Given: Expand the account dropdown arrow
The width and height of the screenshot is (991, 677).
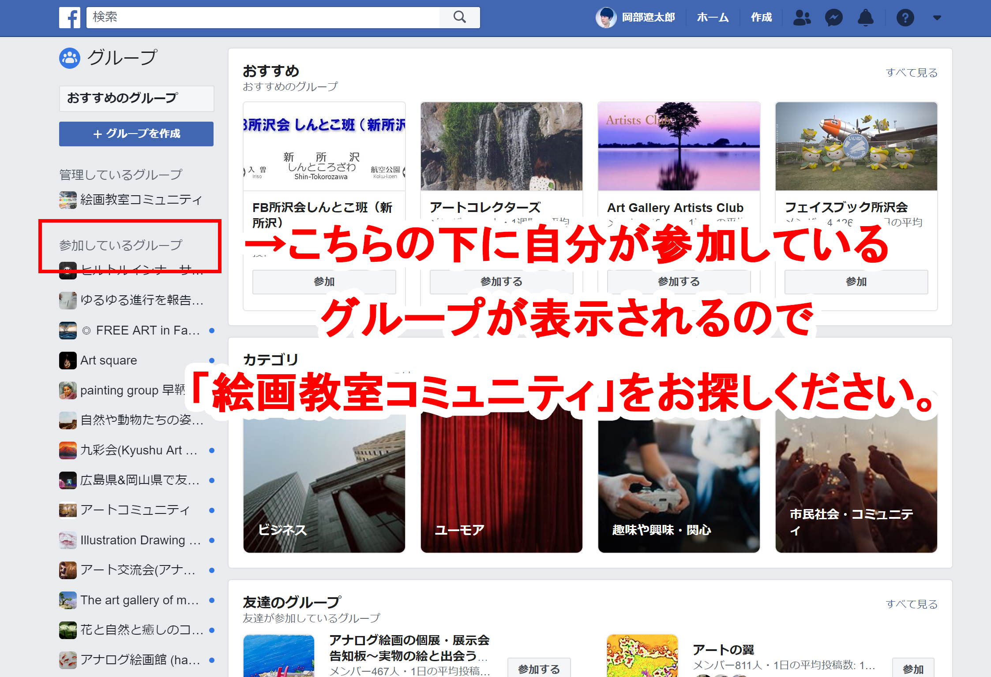Looking at the screenshot, I should point(937,18).
